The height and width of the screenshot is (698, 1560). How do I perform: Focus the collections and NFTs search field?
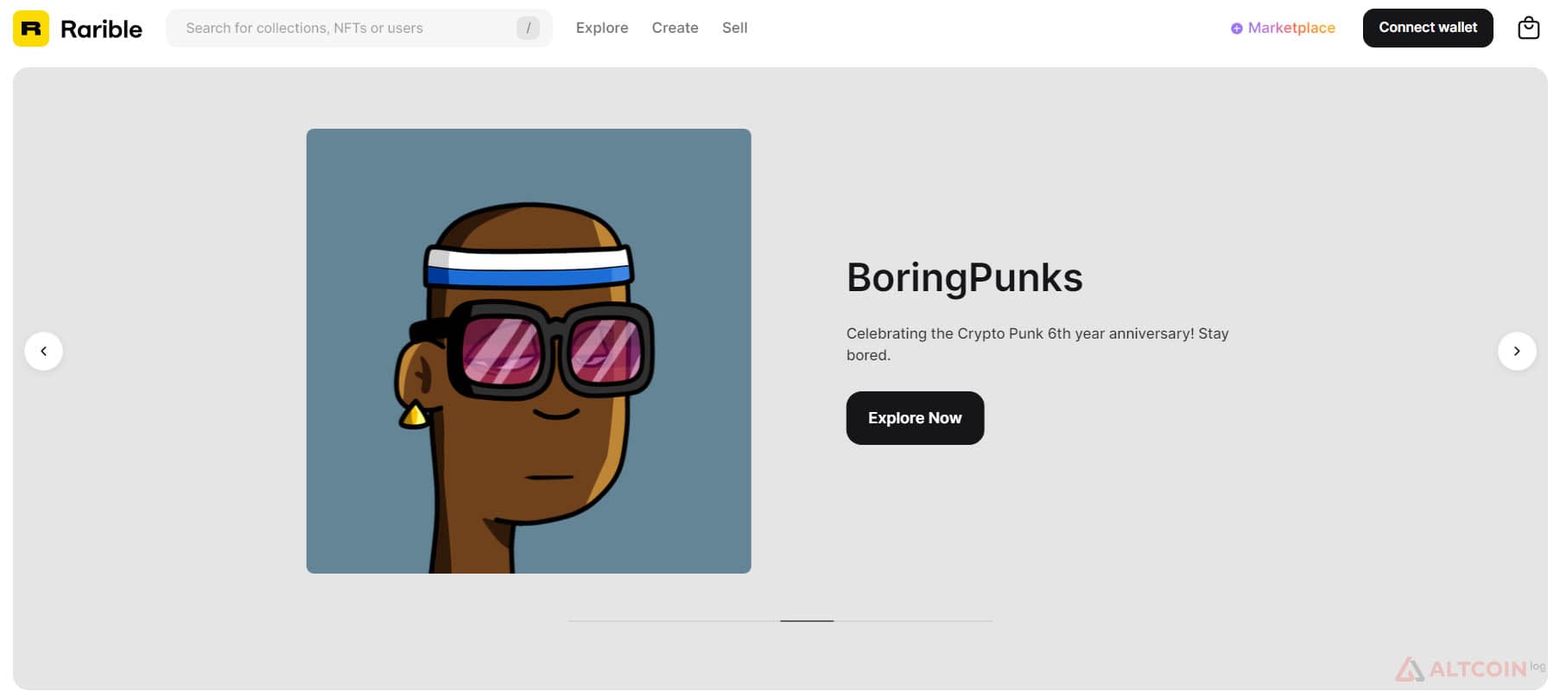(358, 28)
